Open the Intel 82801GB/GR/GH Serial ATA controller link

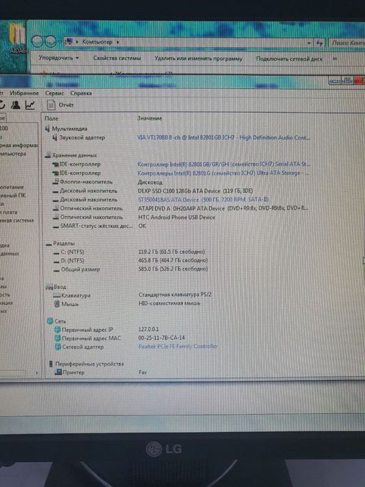coord(223,164)
